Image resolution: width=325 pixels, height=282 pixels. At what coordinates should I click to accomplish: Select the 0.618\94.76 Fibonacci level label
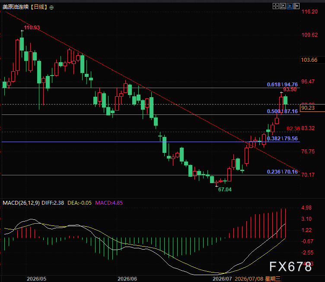pos(282,85)
